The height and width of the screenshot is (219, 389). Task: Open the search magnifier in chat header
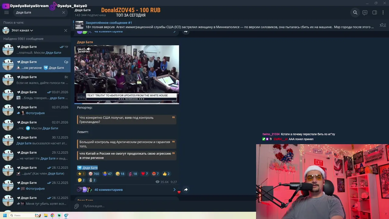(x=355, y=12)
